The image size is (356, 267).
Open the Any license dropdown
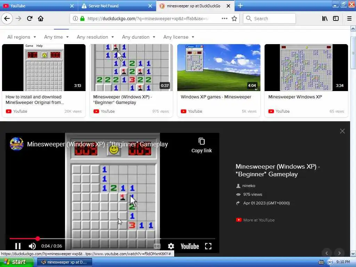pos(179,37)
